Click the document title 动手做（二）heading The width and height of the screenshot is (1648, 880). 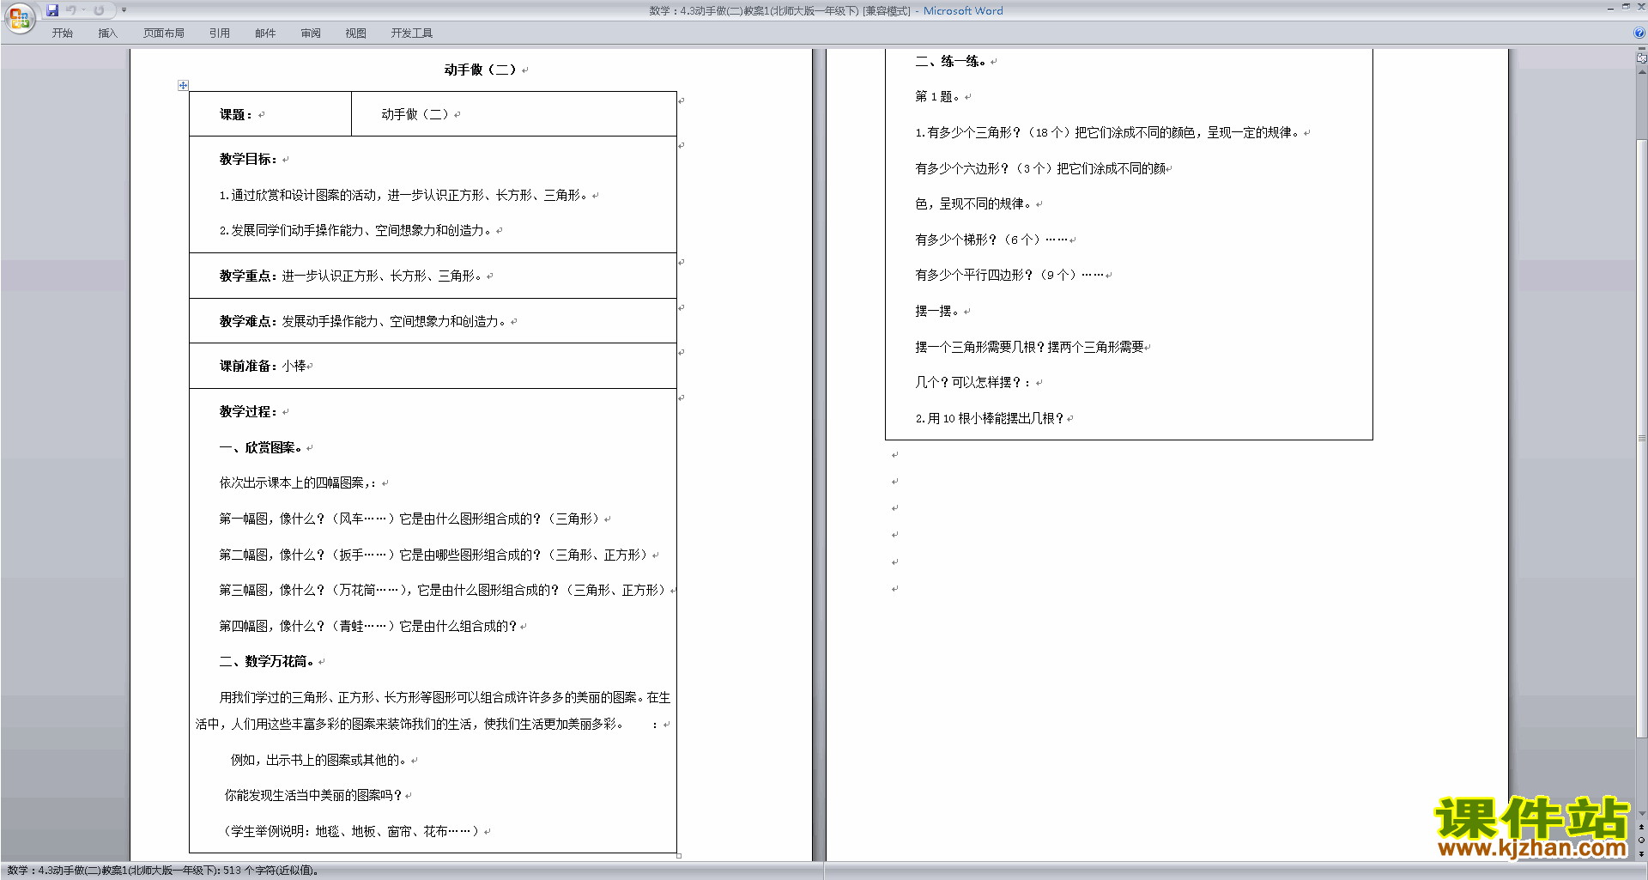point(481,70)
